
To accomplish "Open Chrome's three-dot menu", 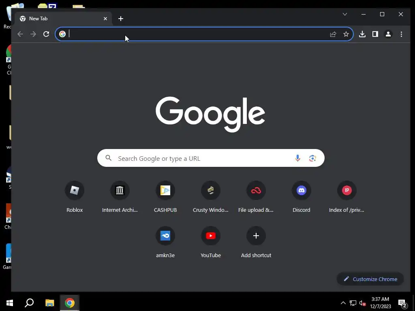I will pyautogui.click(x=401, y=34).
